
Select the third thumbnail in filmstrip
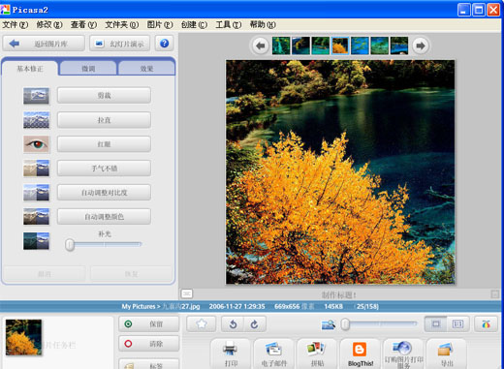tap(321, 46)
